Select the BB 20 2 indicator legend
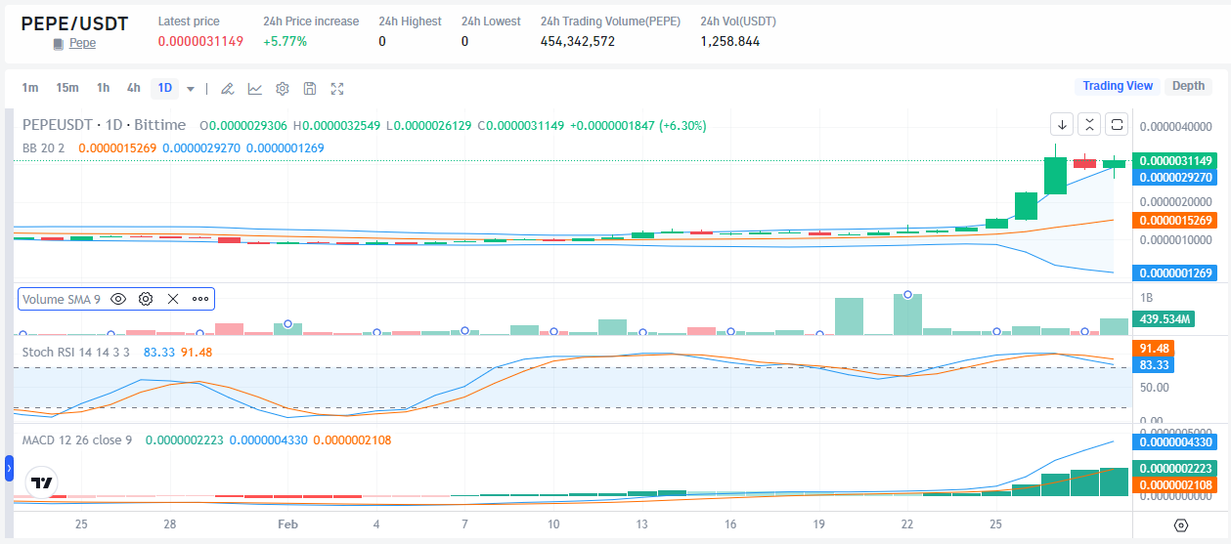Image resolution: width=1231 pixels, height=544 pixels. [43, 147]
